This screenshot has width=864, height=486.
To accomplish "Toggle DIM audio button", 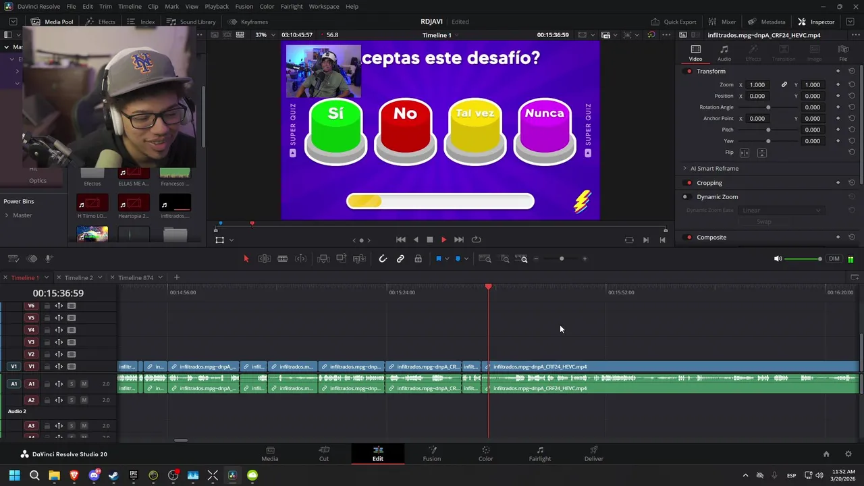I will pos(834,259).
